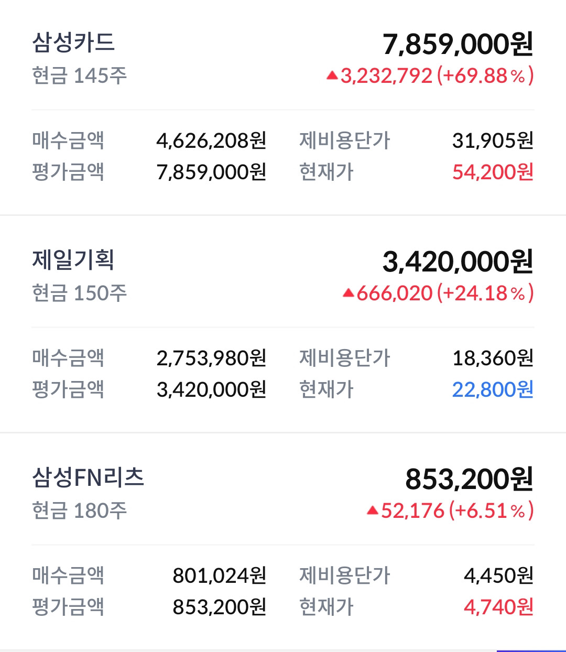The image size is (566, 652).
Task: Click the +6.51% return percentage
Action: tap(491, 510)
